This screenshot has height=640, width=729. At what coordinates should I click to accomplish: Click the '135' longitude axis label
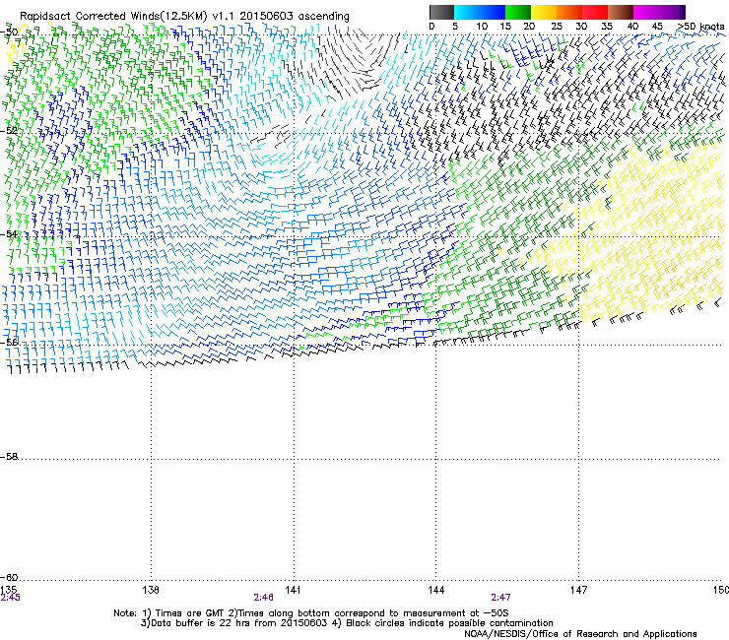click(8, 590)
